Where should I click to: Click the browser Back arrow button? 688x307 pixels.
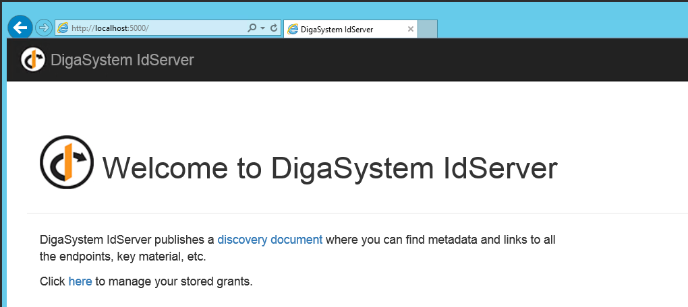[20, 28]
